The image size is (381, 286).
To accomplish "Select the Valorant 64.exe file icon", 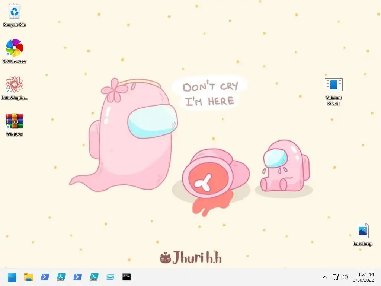I will (334, 85).
